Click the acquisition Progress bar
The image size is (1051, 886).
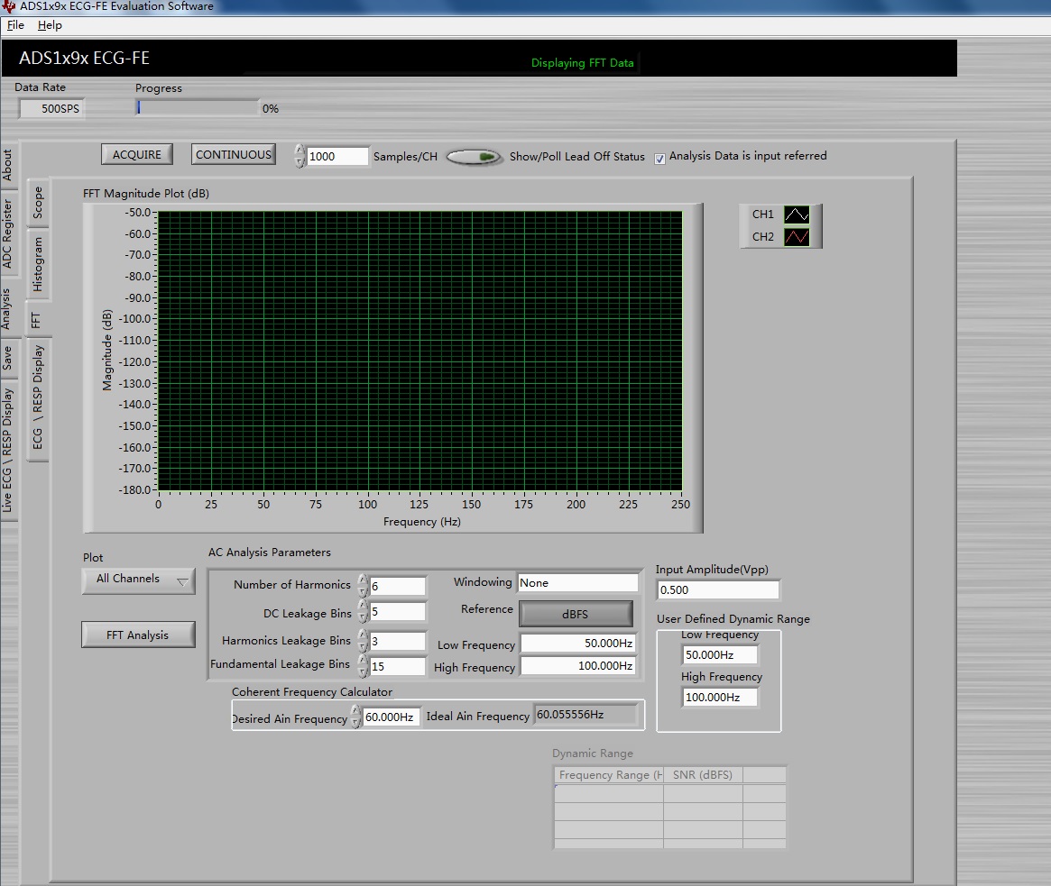[x=197, y=108]
